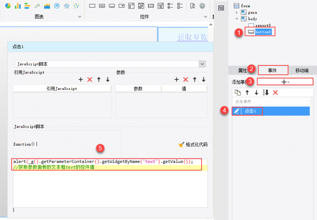The width and height of the screenshot is (317, 220).
Task: Select the form root node
Action: pyautogui.click(x=242, y=6)
